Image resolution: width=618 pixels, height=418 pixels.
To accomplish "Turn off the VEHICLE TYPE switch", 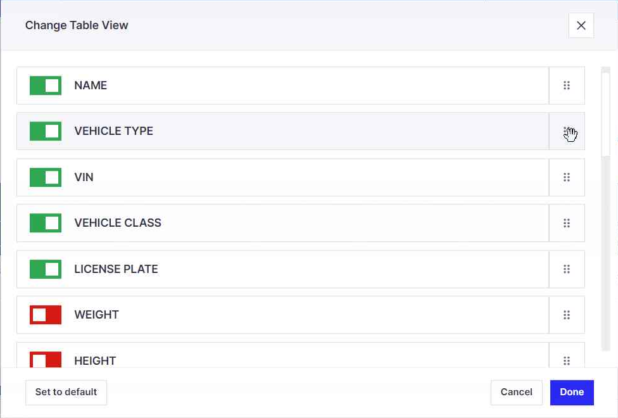I will point(44,131).
